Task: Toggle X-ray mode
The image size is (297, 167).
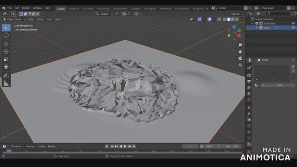Action: 219,19
